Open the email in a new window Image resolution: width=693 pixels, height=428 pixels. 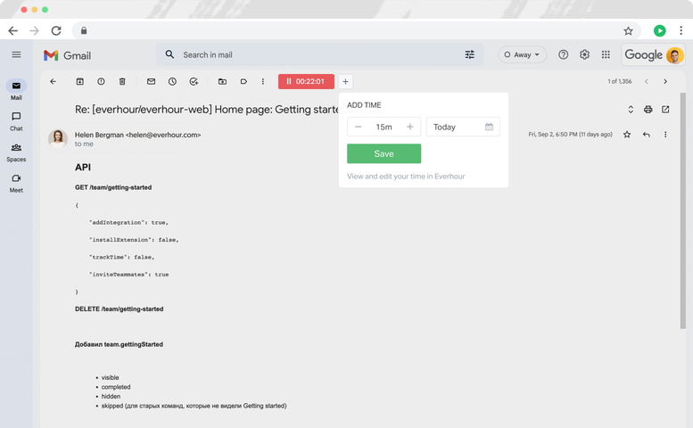click(x=665, y=109)
